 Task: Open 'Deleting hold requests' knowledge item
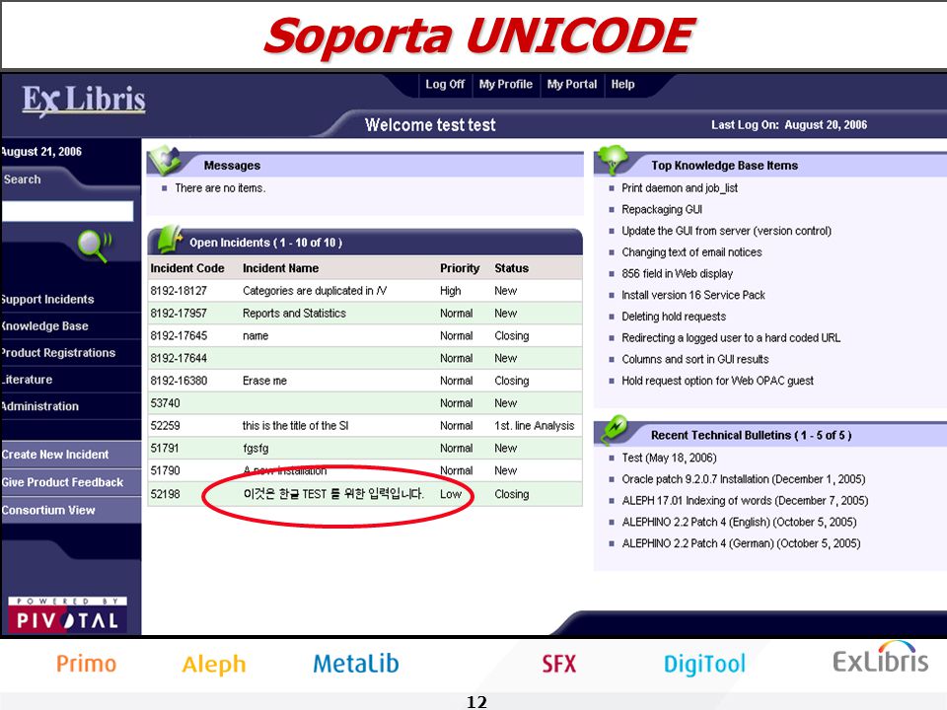tap(674, 317)
